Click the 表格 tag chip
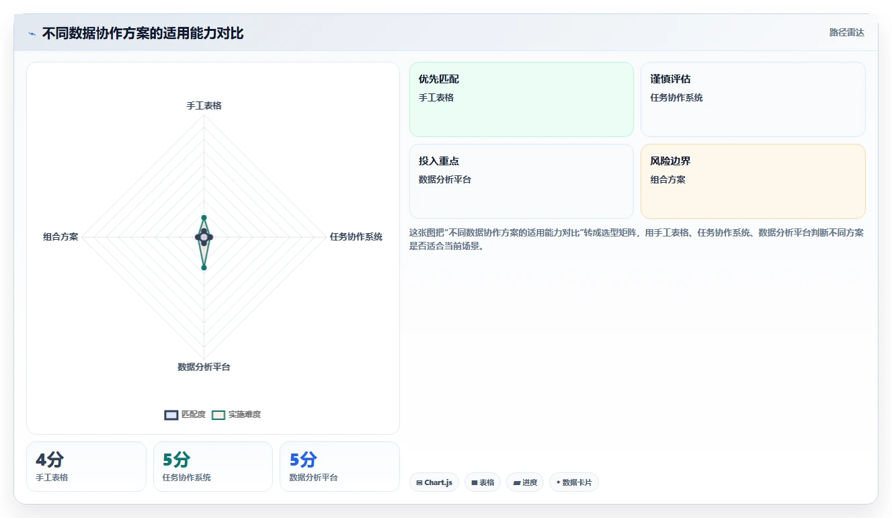The height and width of the screenshot is (518, 892). click(483, 482)
